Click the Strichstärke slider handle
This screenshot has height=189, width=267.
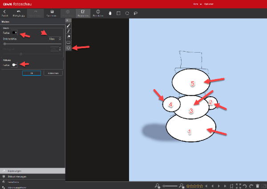coord(4,44)
